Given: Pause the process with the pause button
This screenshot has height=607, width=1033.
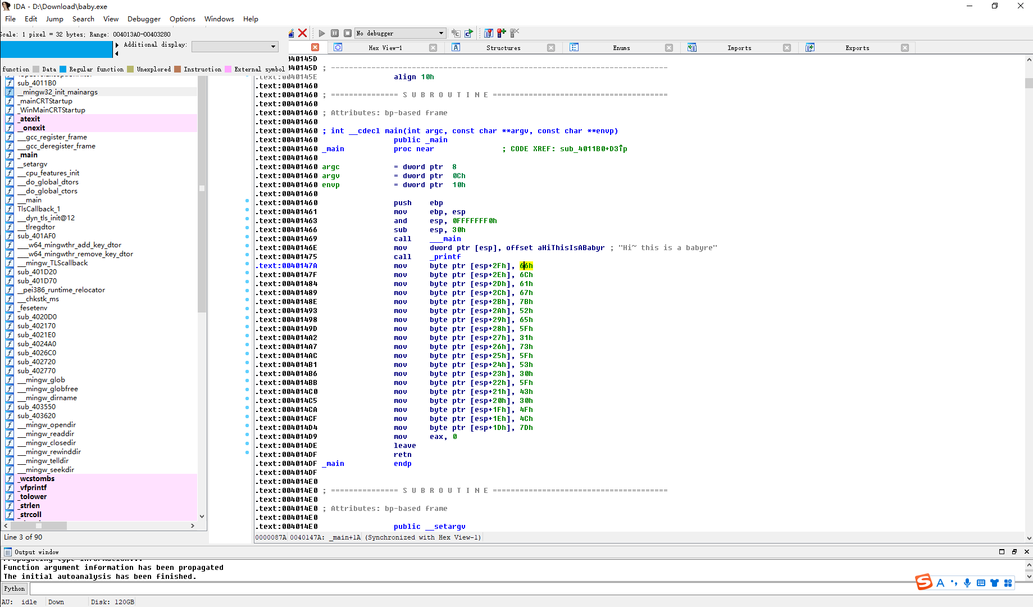Looking at the screenshot, I should pos(335,33).
